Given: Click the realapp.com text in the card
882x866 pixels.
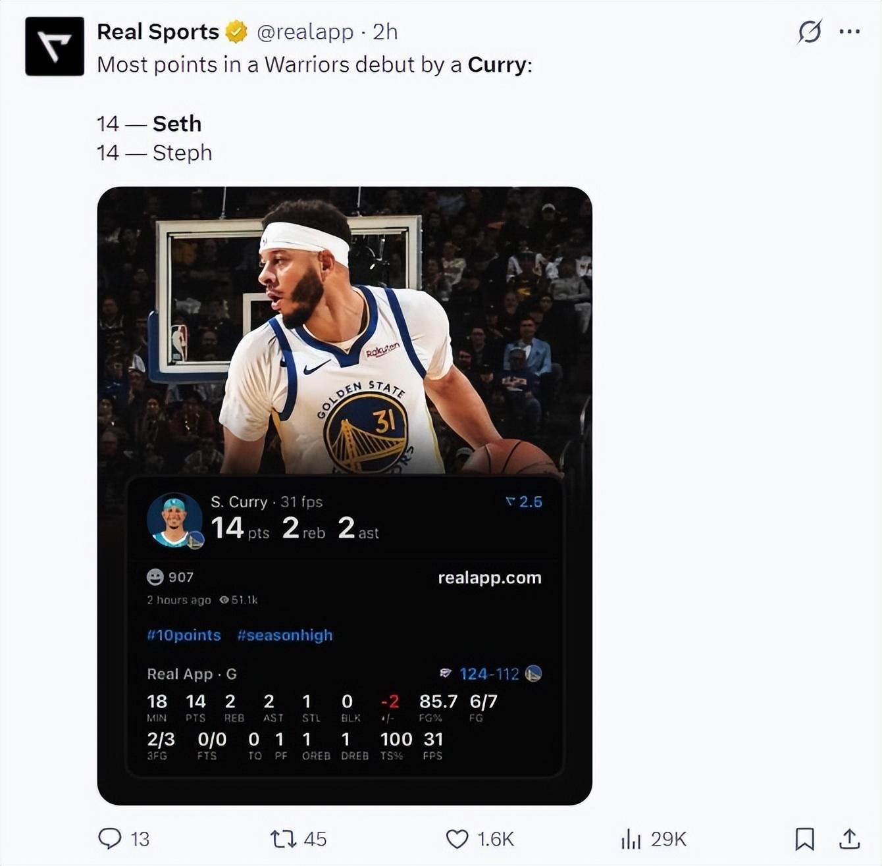Looking at the screenshot, I should click(x=490, y=577).
